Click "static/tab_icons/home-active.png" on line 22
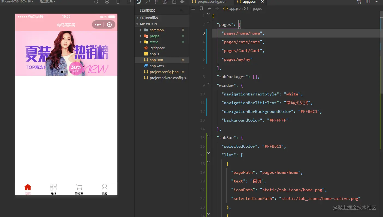Screen dimensions: 383x217 point(320,199)
